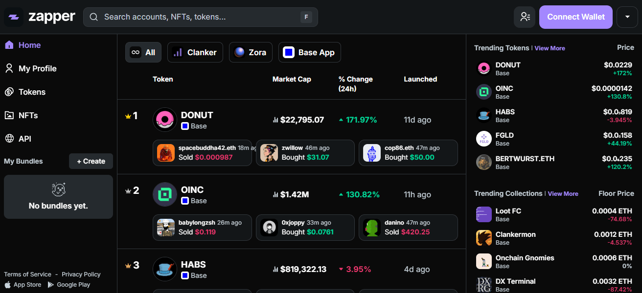The width and height of the screenshot is (642, 293).
Task: Select the Clanker filter tab
Action: [x=195, y=52]
